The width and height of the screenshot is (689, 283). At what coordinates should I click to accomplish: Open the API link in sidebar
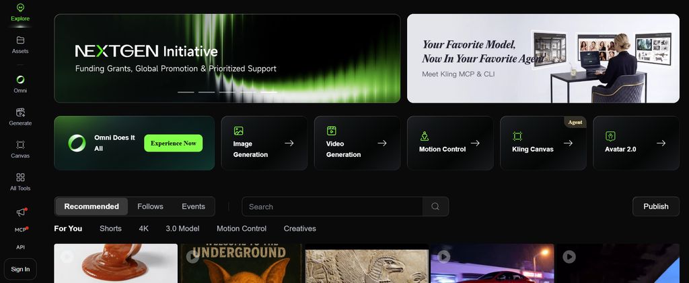click(20, 247)
